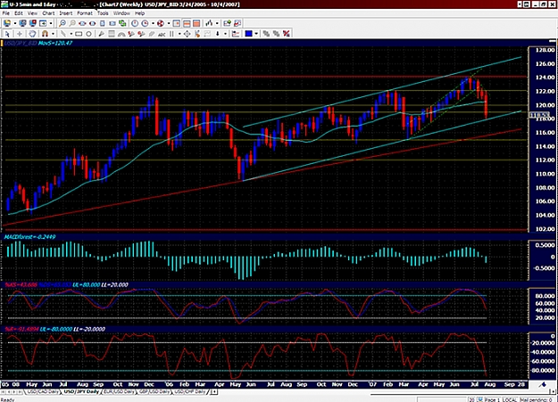558x402 pixels.
Task: Click the add chart icon with green plus
Action: (227, 23)
